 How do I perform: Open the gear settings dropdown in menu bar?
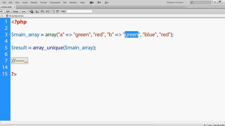tap(99, 2)
